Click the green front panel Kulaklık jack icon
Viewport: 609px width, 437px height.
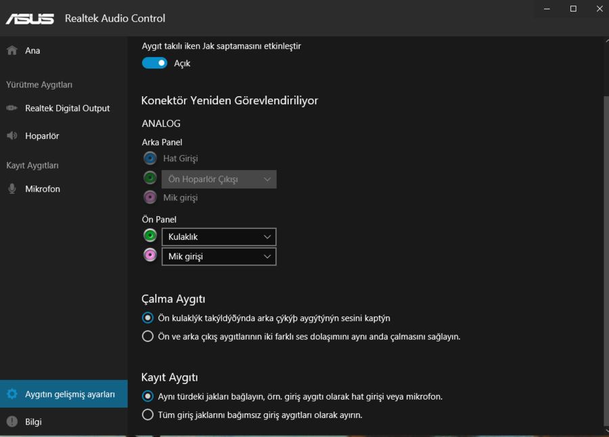[x=150, y=236]
